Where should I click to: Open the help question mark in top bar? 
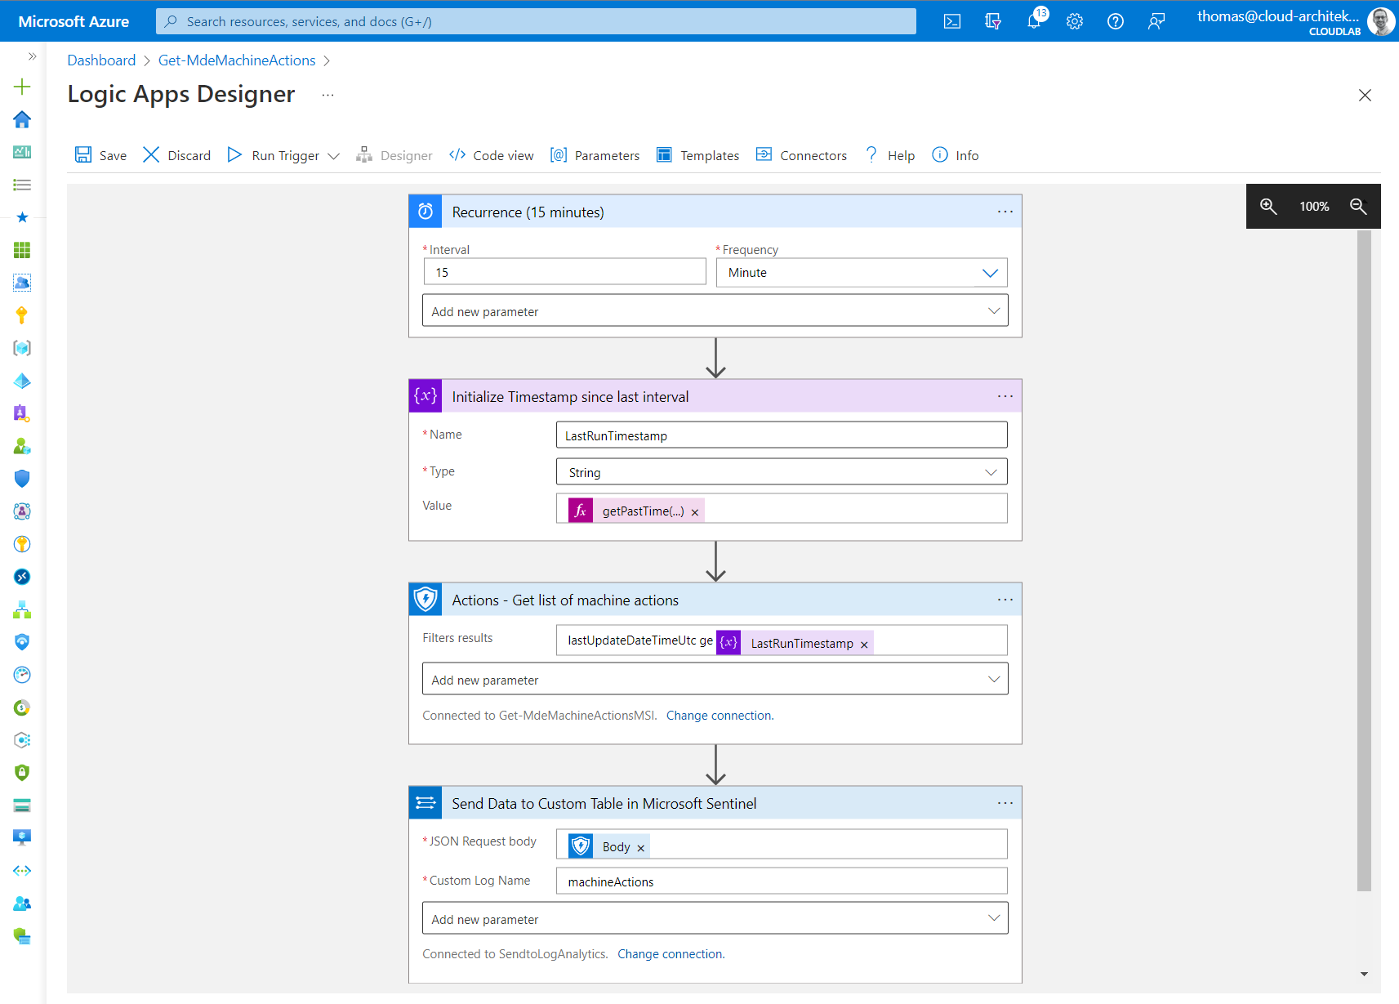click(x=1116, y=21)
